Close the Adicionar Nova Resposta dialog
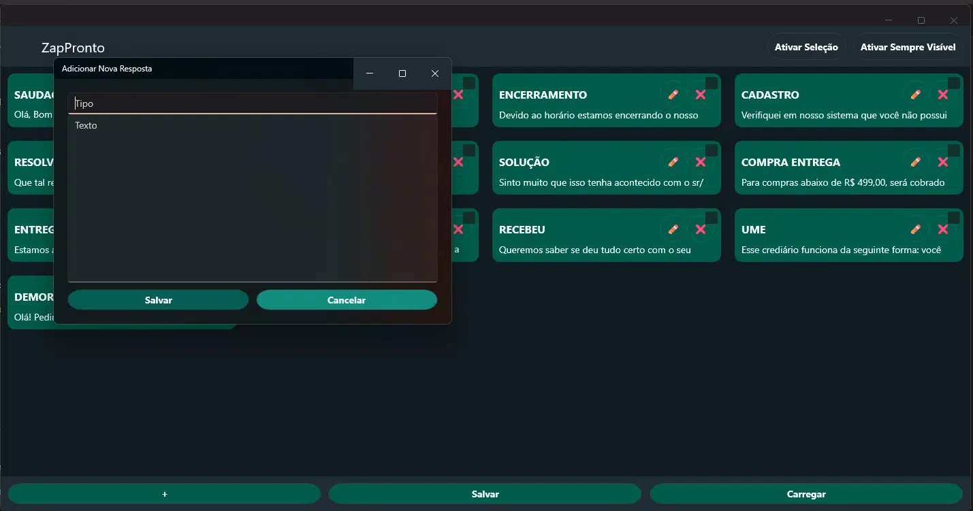 tap(435, 73)
